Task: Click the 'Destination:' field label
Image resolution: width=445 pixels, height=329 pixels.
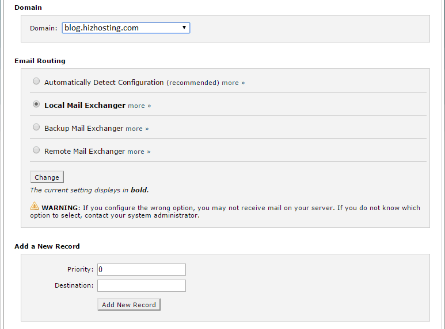Action: (74, 285)
